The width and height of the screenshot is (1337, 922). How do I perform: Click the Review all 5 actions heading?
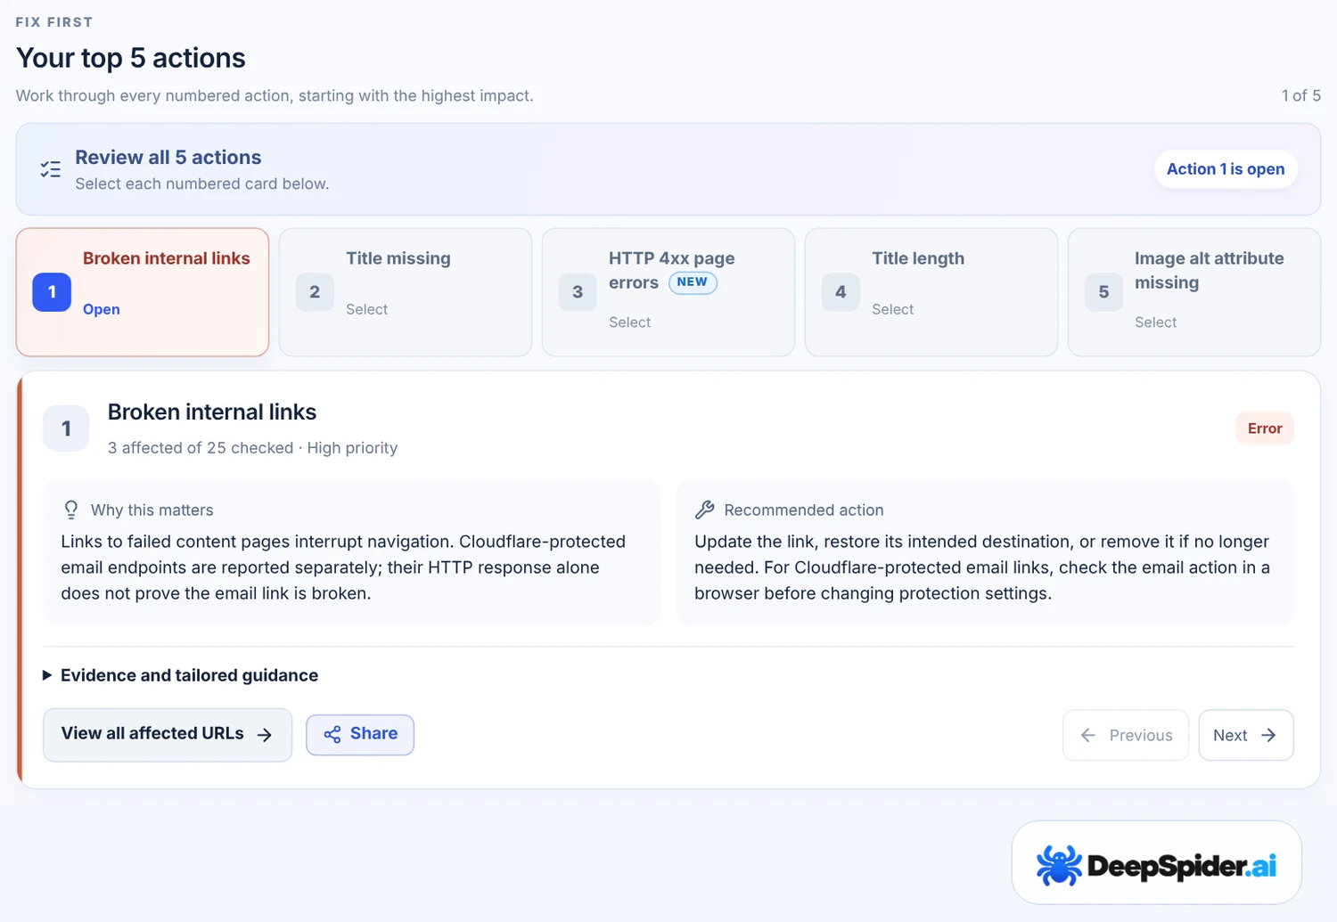[x=168, y=158]
